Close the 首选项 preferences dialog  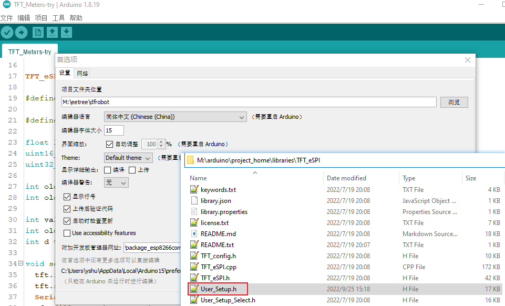click(x=468, y=60)
